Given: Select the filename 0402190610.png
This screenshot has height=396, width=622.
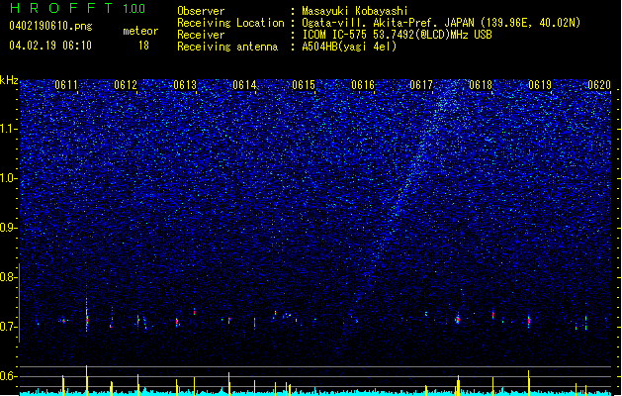Looking at the screenshot, I should tap(50, 26).
